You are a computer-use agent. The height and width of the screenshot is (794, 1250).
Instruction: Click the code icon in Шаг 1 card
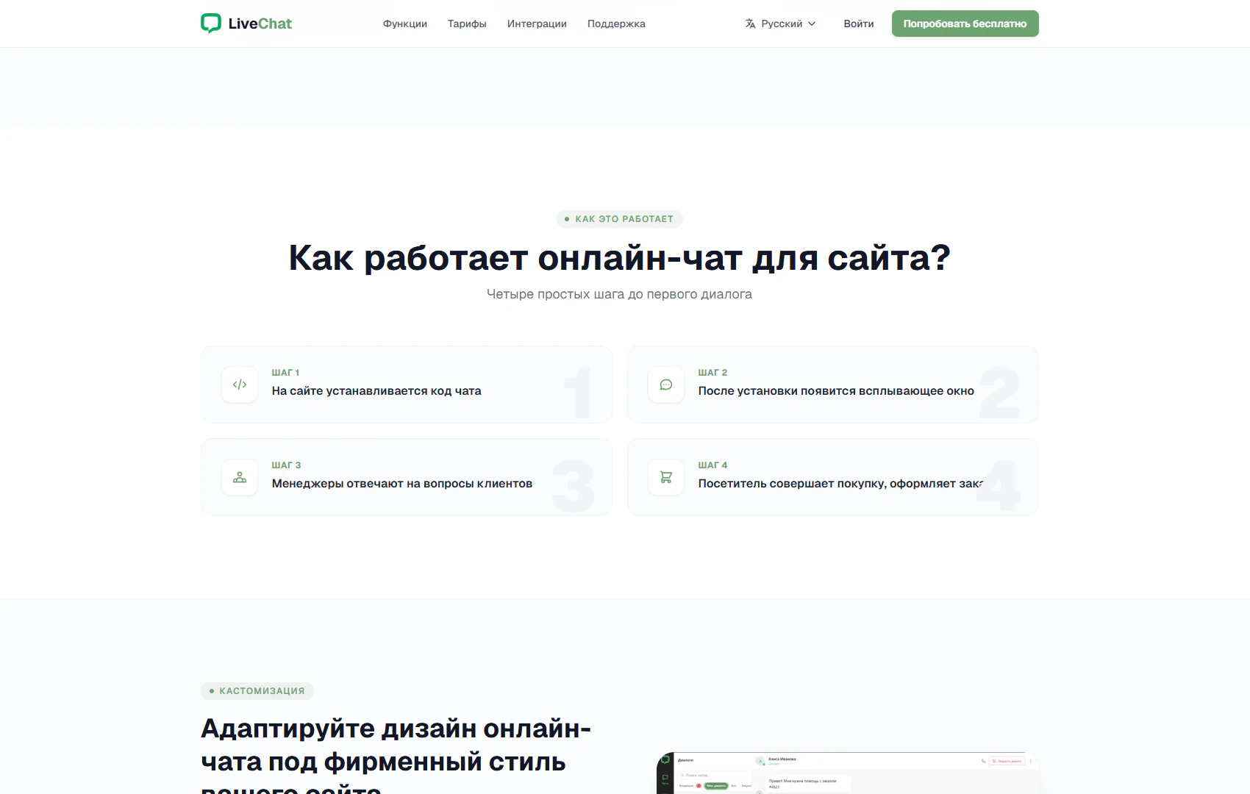[x=240, y=385]
